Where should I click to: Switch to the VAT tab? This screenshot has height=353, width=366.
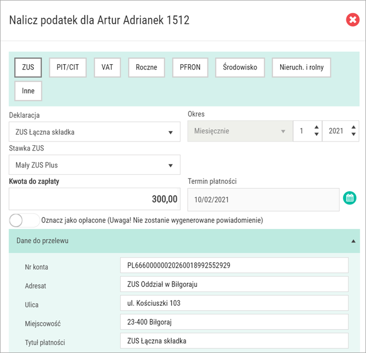pyautogui.click(x=107, y=67)
